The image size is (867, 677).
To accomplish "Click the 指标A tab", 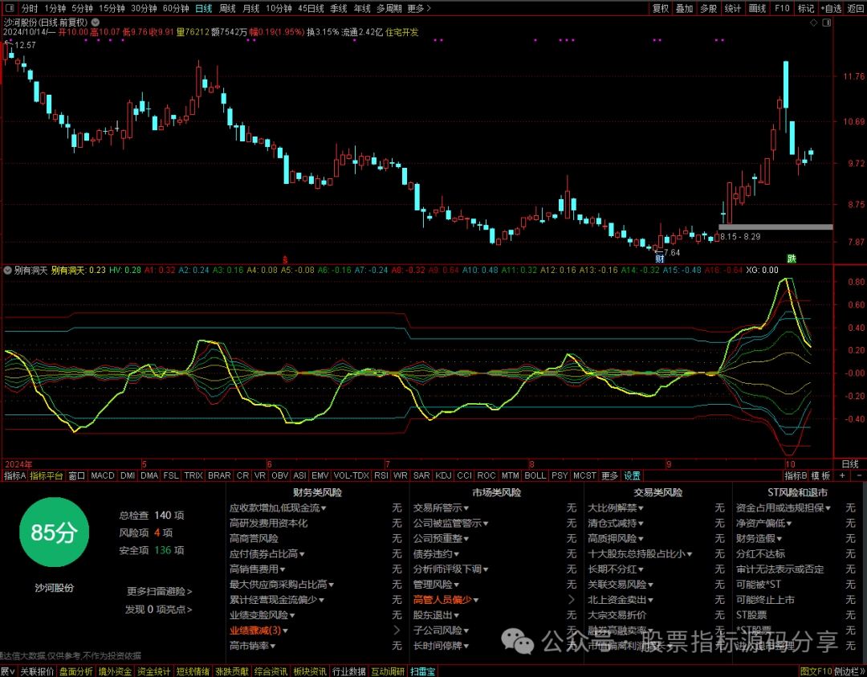I will click(14, 475).
